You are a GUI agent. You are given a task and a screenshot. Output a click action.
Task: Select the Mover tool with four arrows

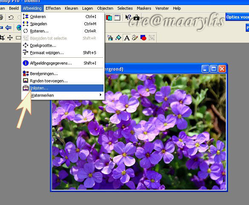pyautogui.click(x=10, y=38)
